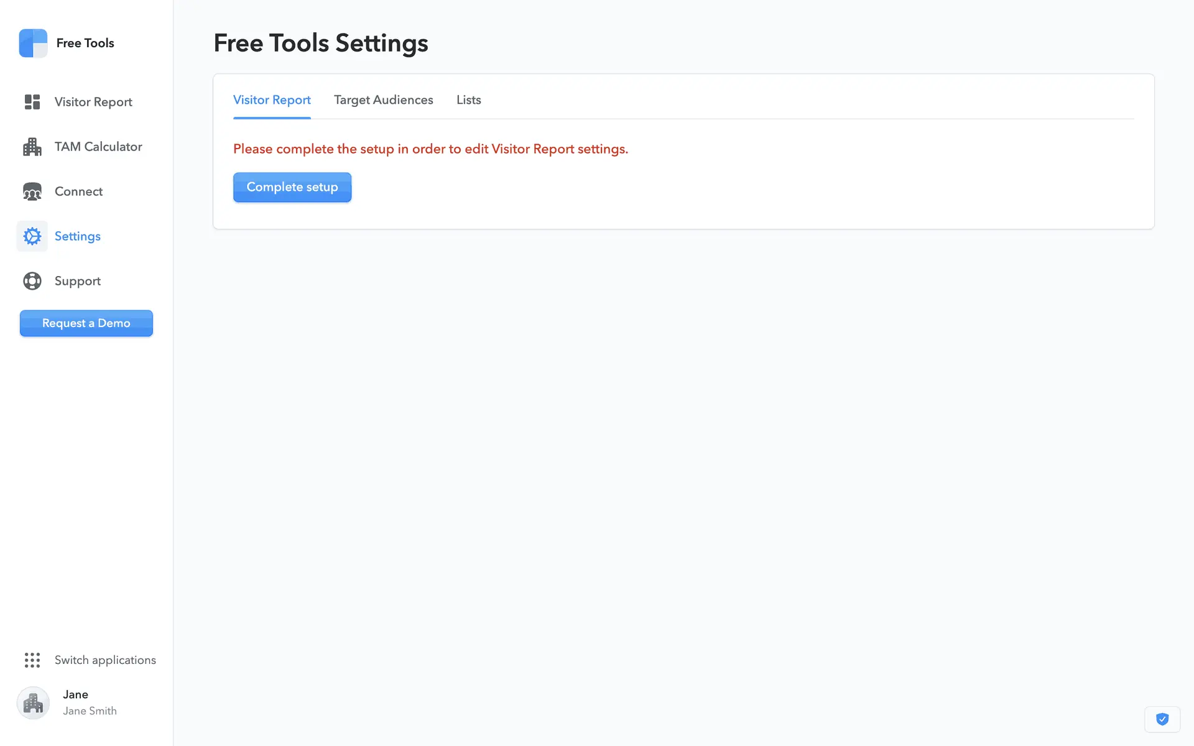1194x746 pixels.
Task: Open the Connect sidebar item
Action: point(78,191)
